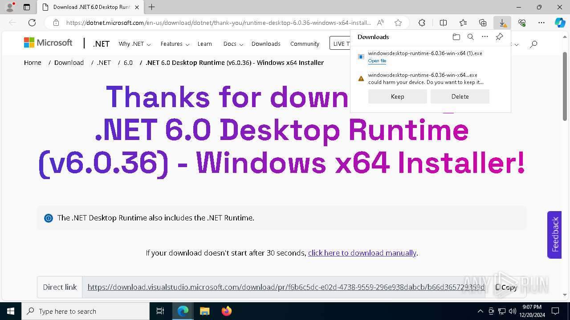Delete the flagged download
This screenshot has height=320, width=570.
[460, 96]
